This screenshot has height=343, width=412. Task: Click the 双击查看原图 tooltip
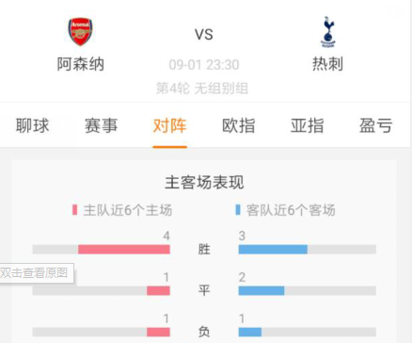click(36, 272)
